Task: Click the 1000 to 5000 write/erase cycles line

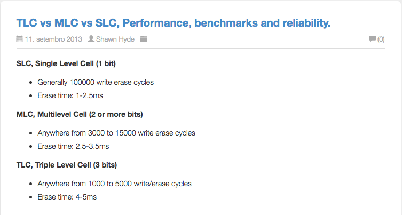Action: pyautogui.click(x=115, y=184)
